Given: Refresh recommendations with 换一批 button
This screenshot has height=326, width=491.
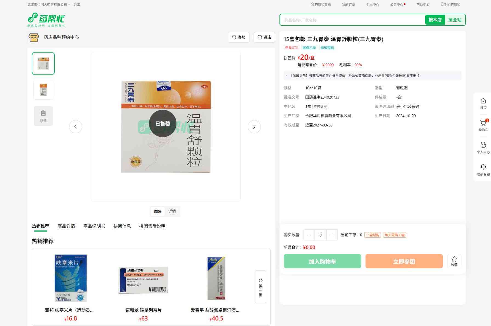Looking at the screenshot, I should pos(260,287).
